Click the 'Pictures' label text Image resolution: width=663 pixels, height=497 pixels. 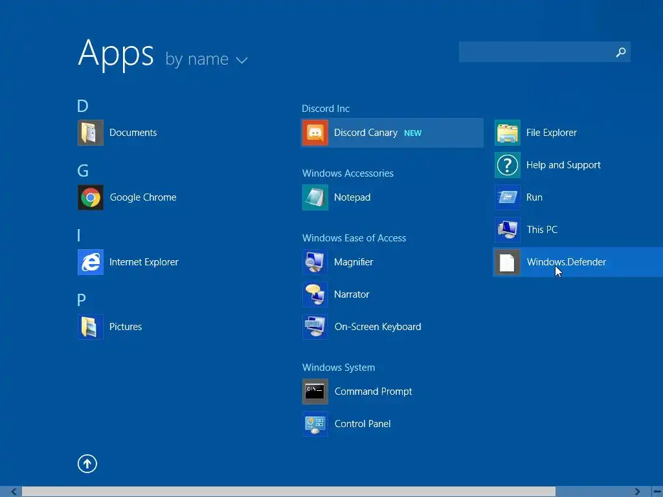point(126,327)
